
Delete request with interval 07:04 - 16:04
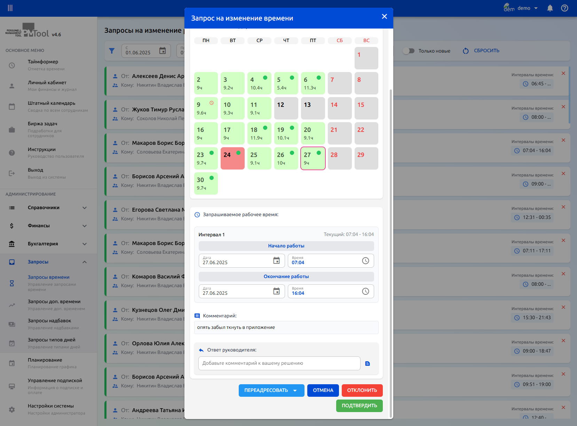tap(563, 140)
